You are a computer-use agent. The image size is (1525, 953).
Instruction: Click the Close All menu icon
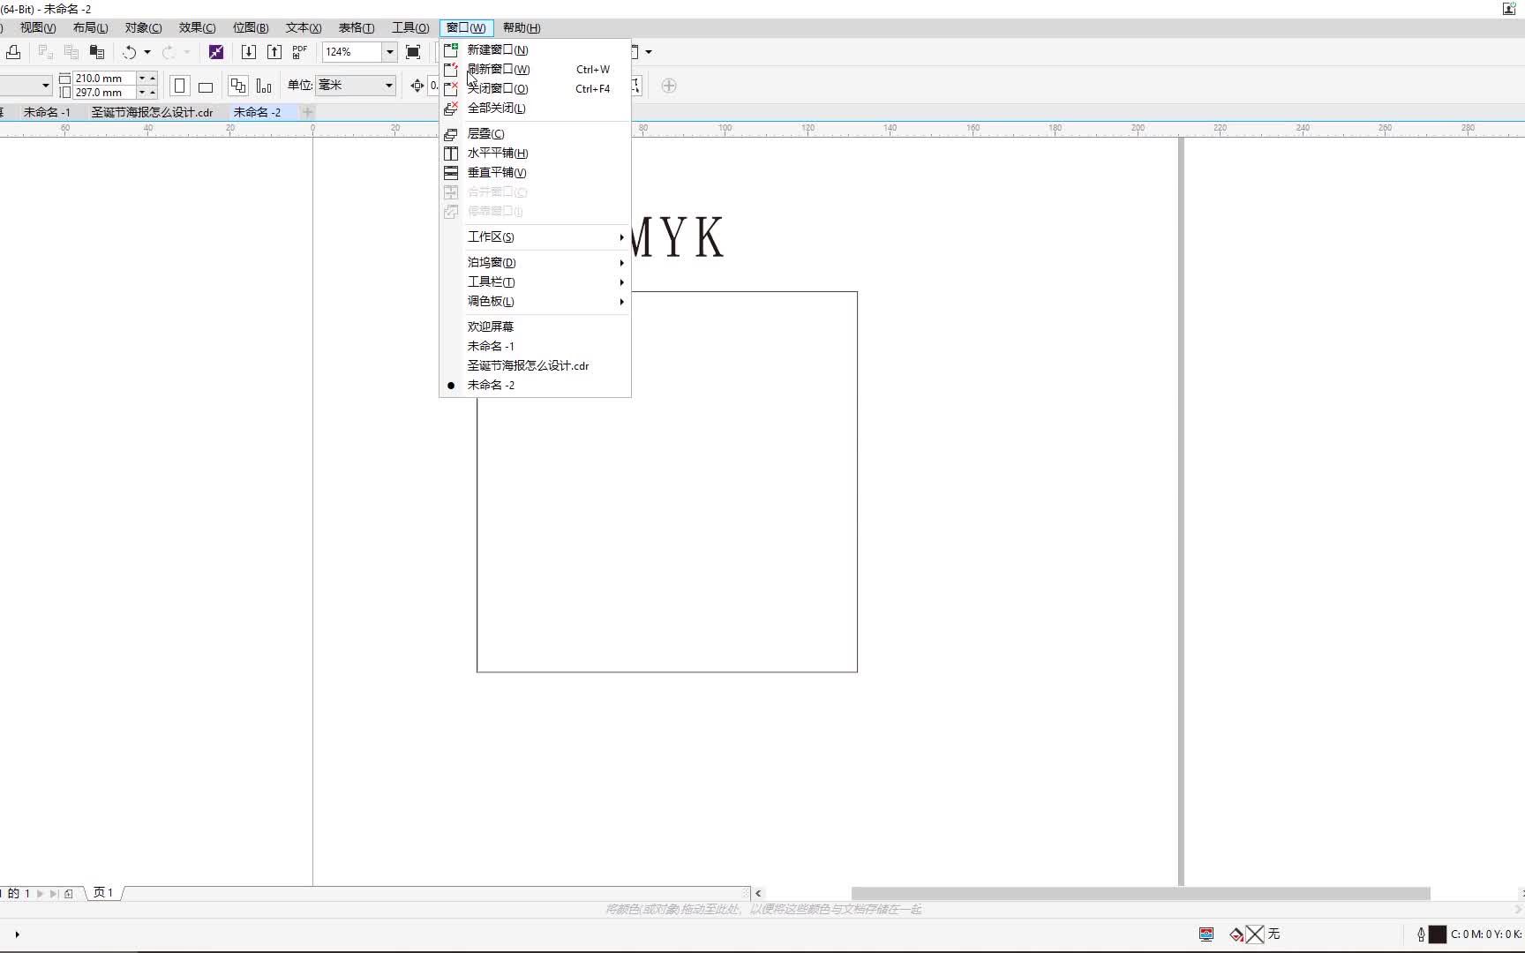(451, 109)
